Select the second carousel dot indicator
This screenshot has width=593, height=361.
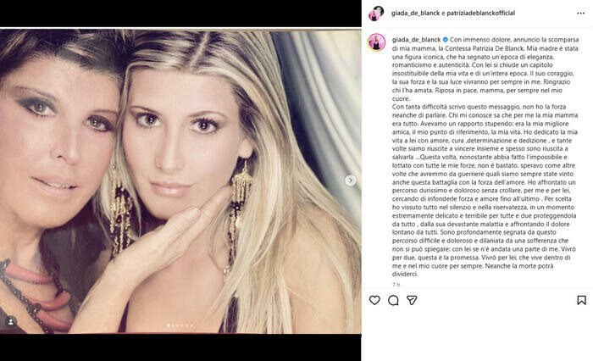point(173,325)
